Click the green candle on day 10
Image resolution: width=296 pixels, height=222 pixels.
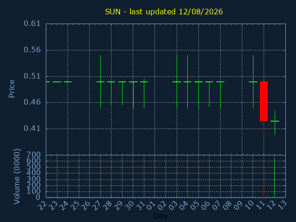click(253, 81)
